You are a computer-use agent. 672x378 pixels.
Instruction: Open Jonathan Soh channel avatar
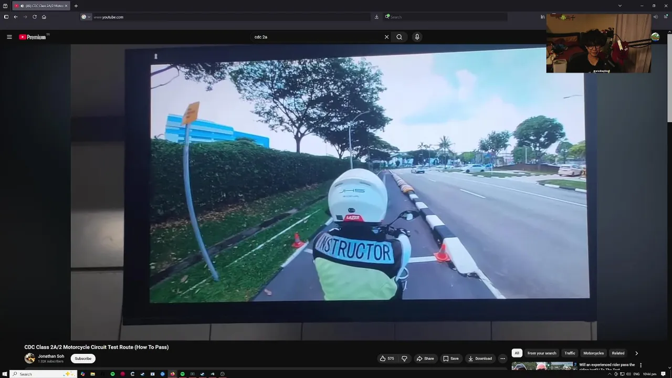click(x=30, y=359)
